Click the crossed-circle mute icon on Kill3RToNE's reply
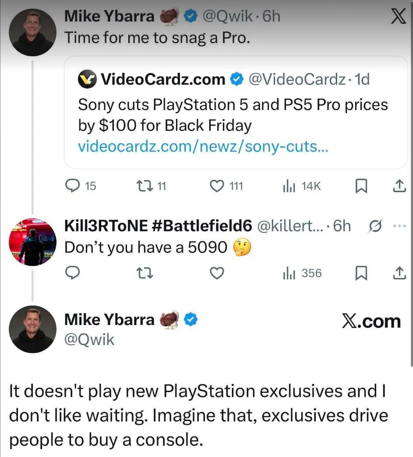The height and width of the screenshot is (457, 413). coord(375,225)
